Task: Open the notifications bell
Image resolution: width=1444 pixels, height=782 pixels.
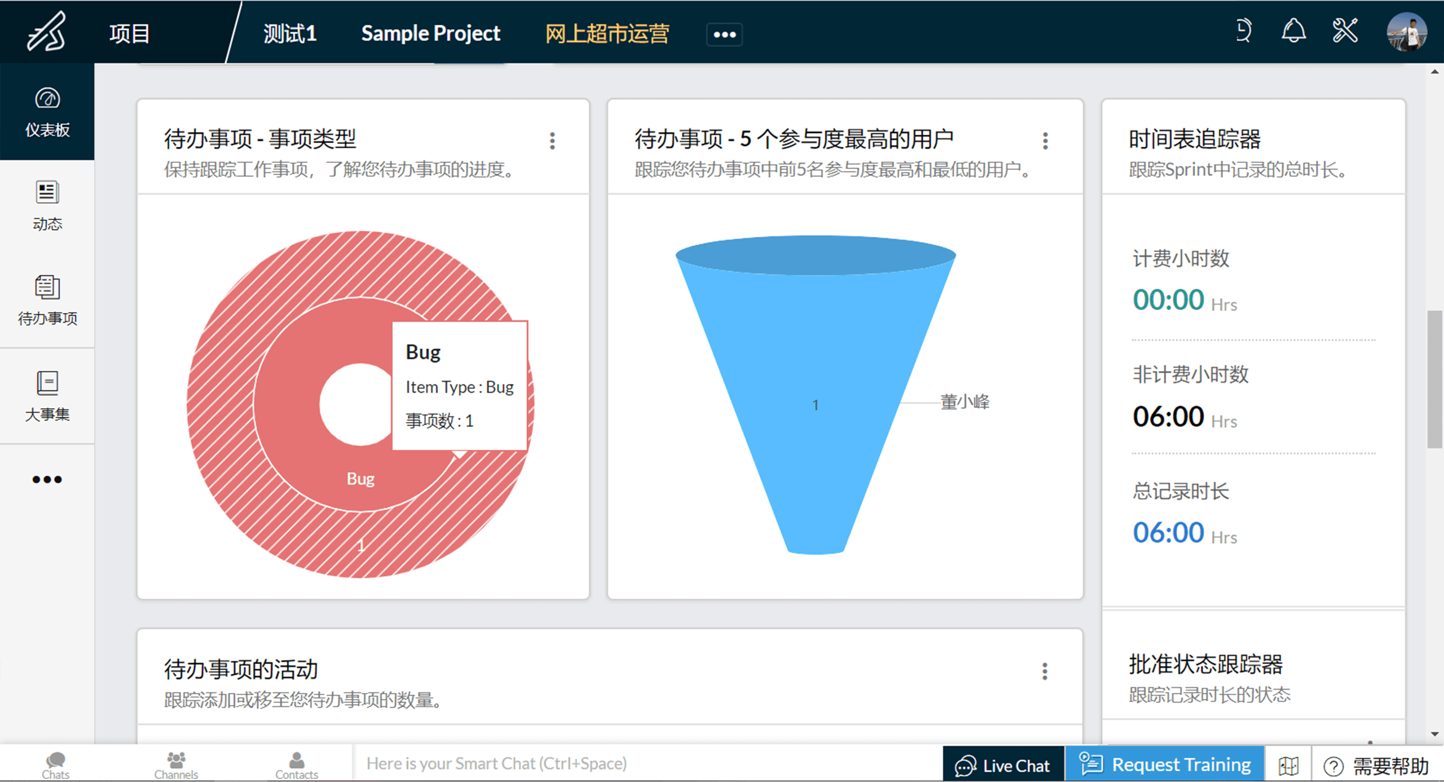Action: [x=1293, y=30]
